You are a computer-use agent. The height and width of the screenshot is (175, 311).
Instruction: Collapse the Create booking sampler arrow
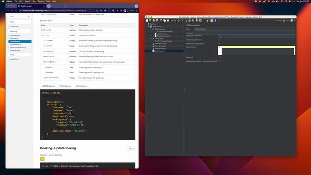pos(151,29)
